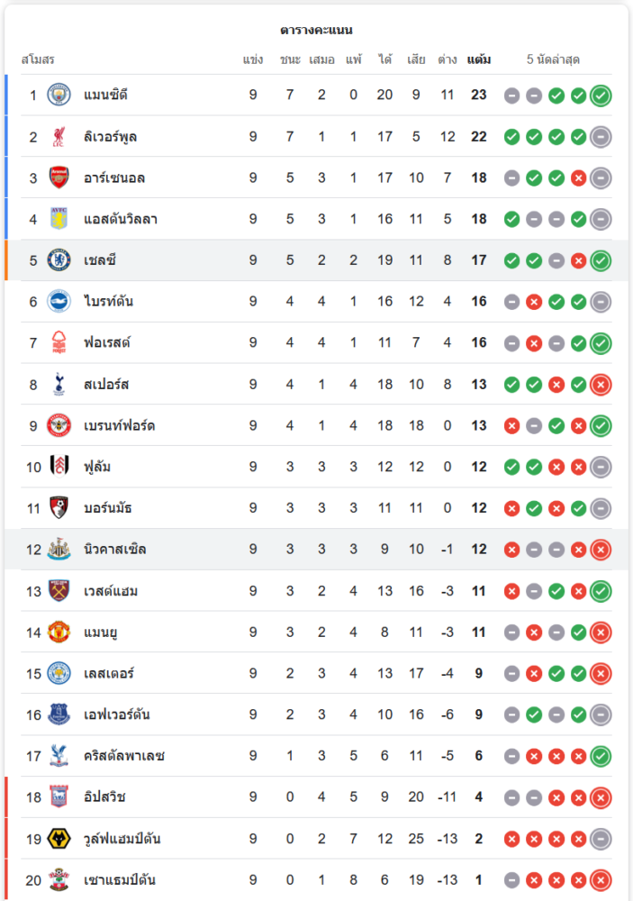Click the Manchester City club crest

tap(59, 95)
